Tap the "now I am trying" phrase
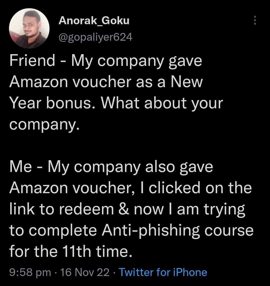The image size is (270, 286). pos(193,210)
